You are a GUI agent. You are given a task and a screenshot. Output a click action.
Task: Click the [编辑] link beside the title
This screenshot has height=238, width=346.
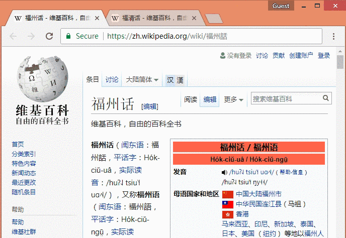(x=150, y=106)
